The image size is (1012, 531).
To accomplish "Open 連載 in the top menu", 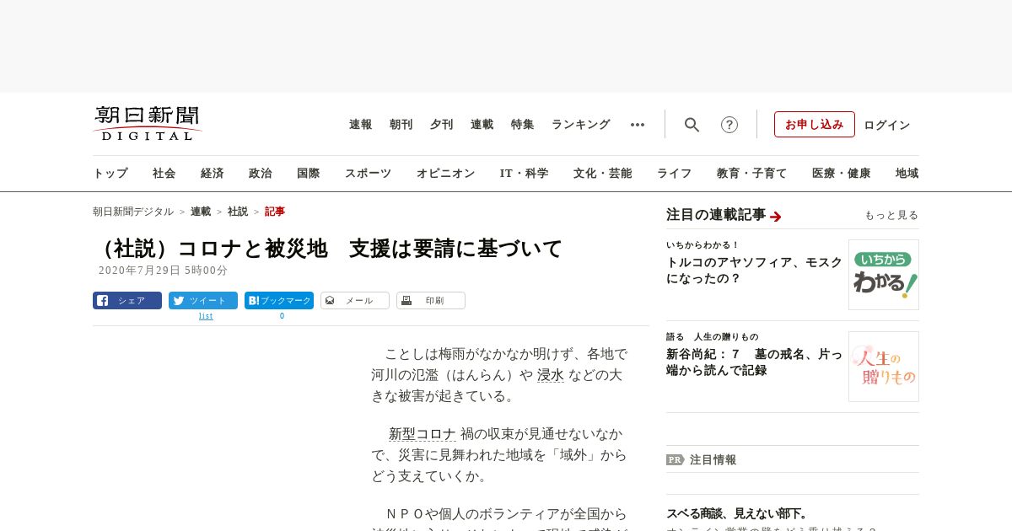I will click(x=482, y=125).
